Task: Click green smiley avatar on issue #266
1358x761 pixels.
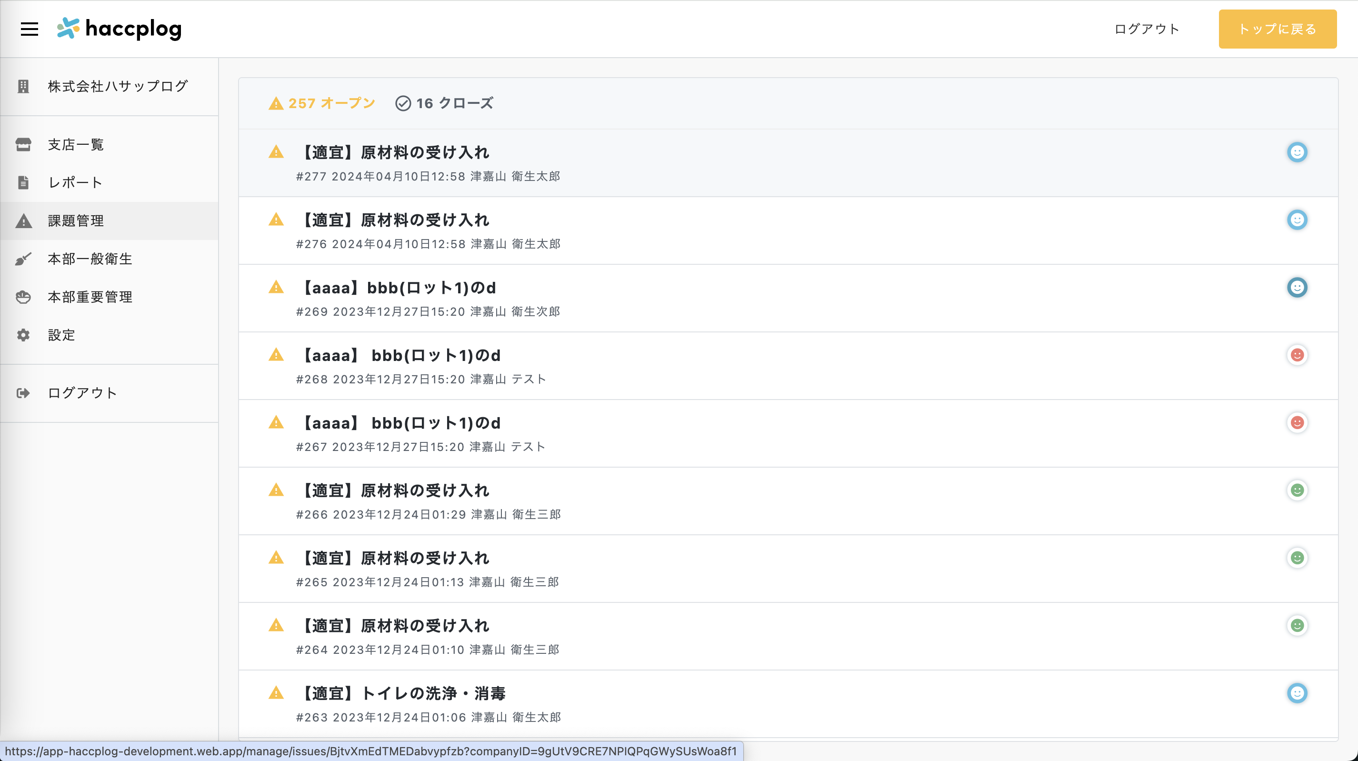Action: [x=1297, y=491]
